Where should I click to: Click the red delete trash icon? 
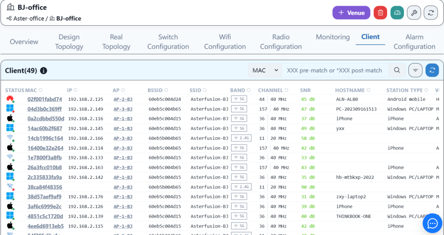point(380,13)
